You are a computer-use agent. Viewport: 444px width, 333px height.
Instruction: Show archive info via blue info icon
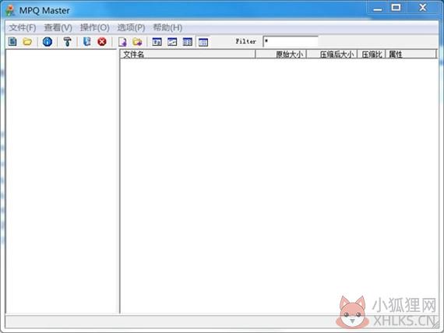click(x=48, y=42)
